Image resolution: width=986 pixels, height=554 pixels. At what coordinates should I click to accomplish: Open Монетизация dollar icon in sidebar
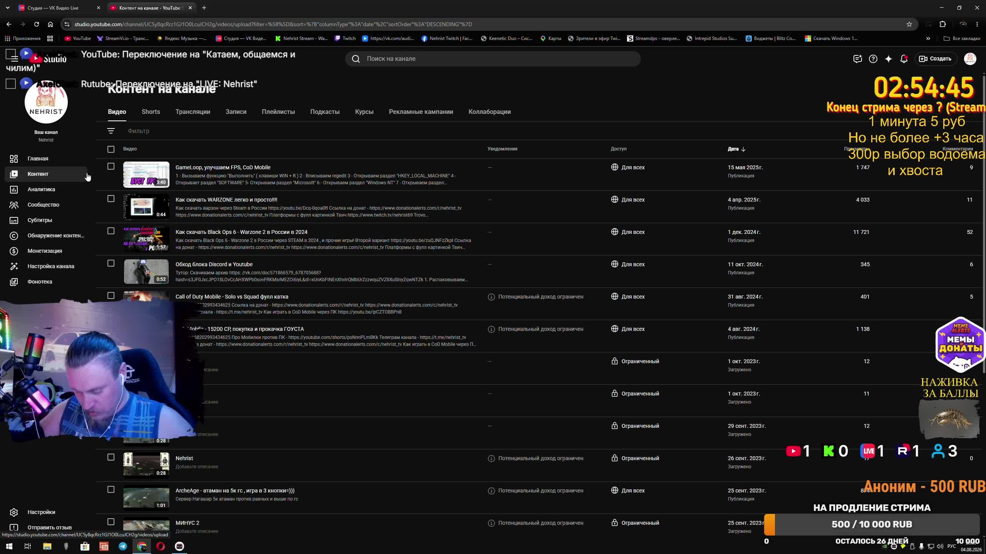[x=14, y=251]
